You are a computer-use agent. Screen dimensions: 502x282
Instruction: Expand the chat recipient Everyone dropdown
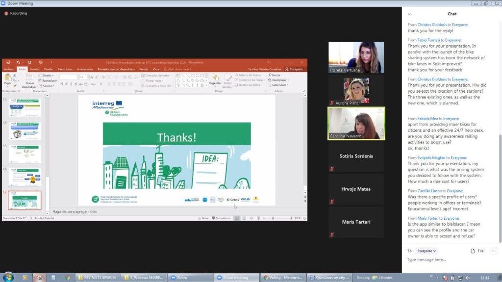click(426, 251)
